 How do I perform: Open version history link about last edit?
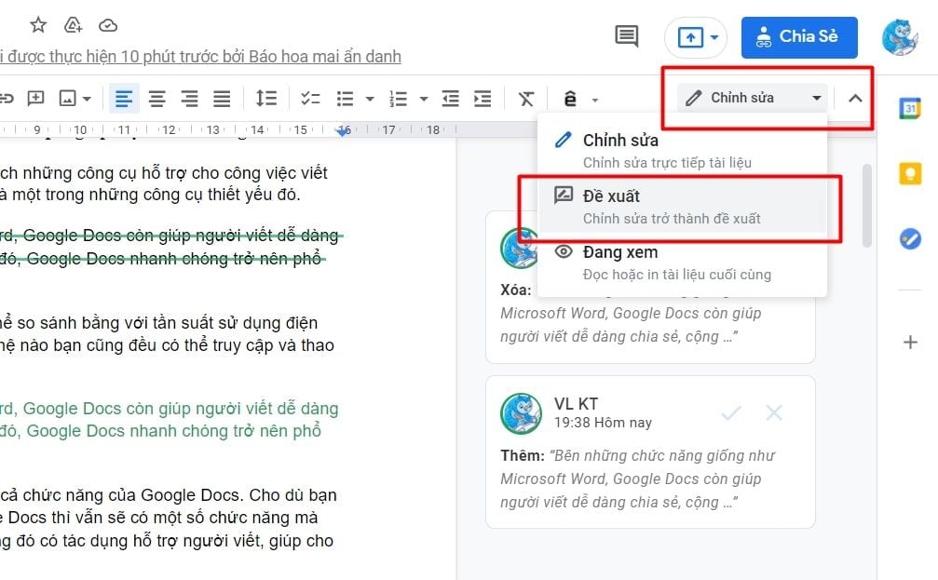[200, 57]
